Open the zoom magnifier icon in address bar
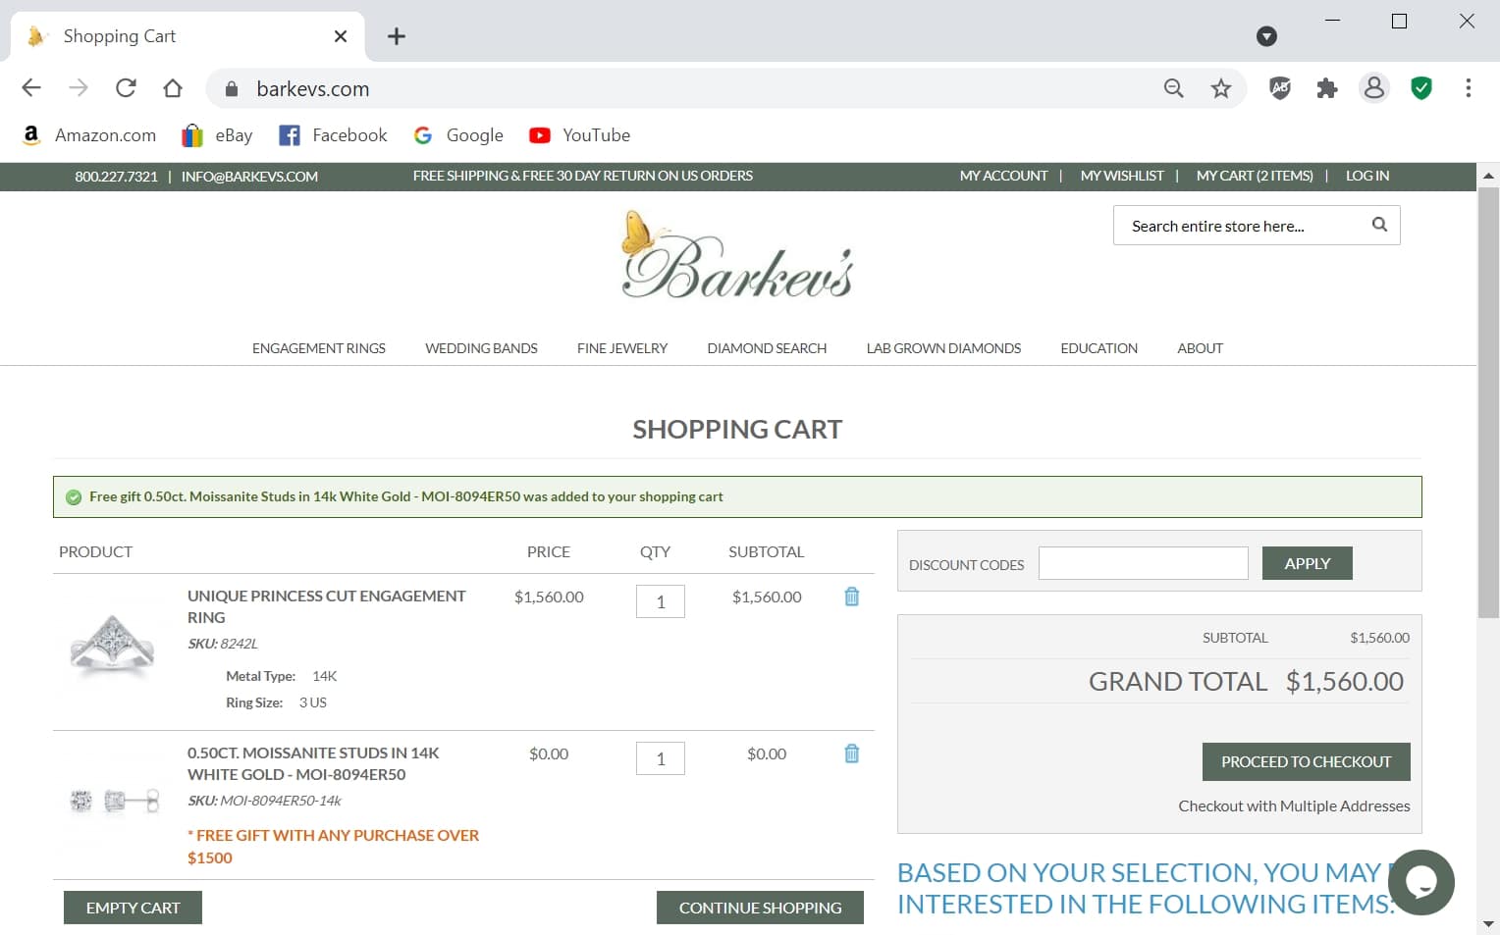The width and height of the screenshot is (1500, 935). pyautogui.click(x=1174, y=88)
